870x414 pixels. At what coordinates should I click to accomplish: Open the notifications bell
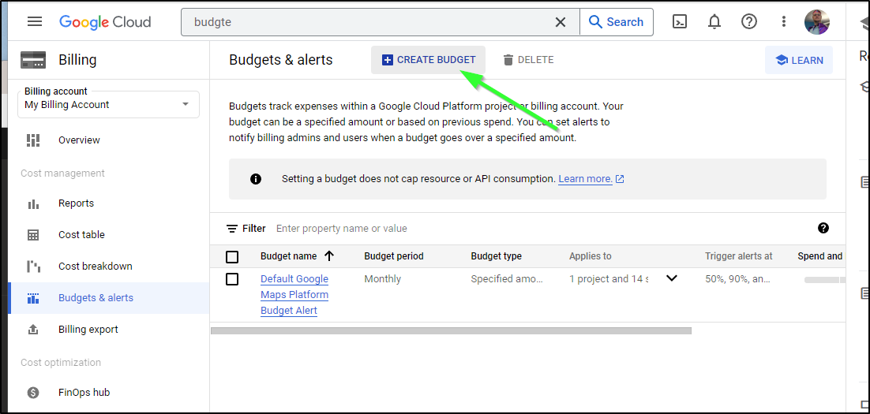[714, 21]
